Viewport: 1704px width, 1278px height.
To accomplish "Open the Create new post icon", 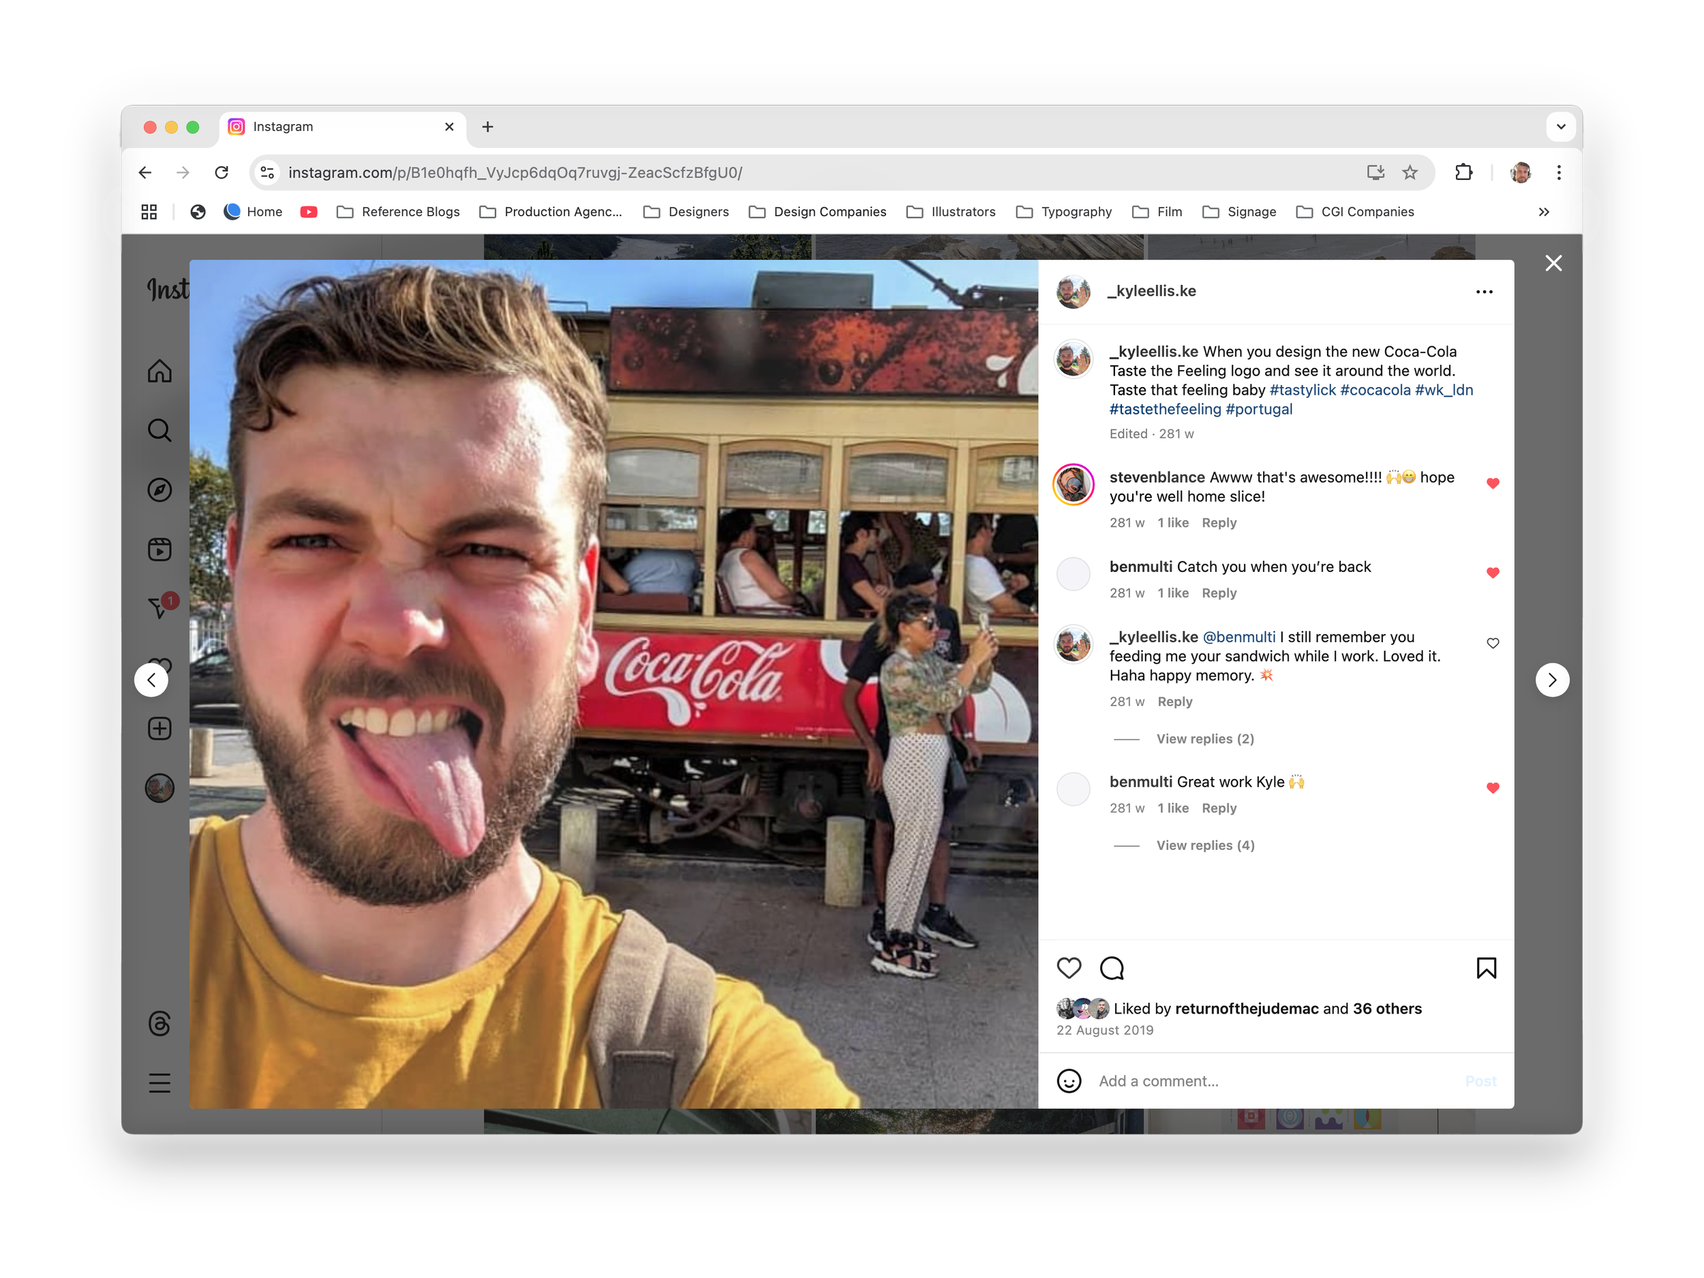I will point(159,729).
